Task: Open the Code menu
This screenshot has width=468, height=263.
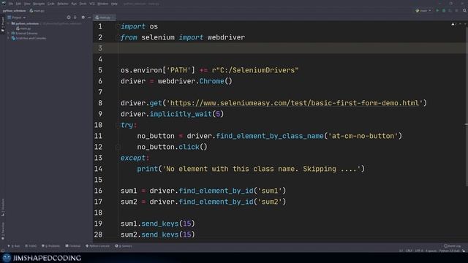Action: point(51,4)
